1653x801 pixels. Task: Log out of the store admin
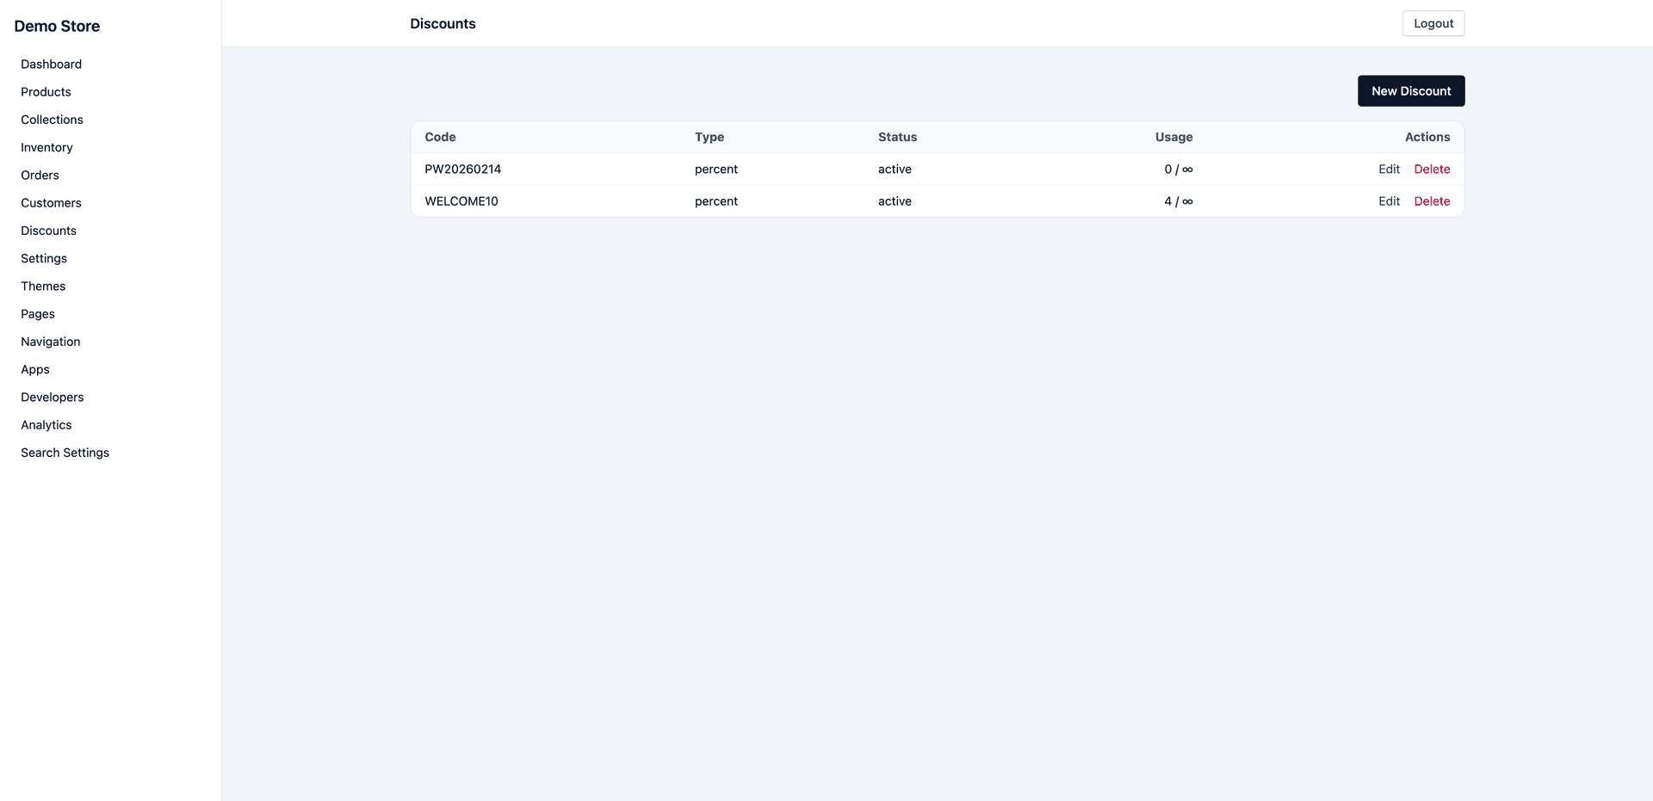tap(1433, 23)
